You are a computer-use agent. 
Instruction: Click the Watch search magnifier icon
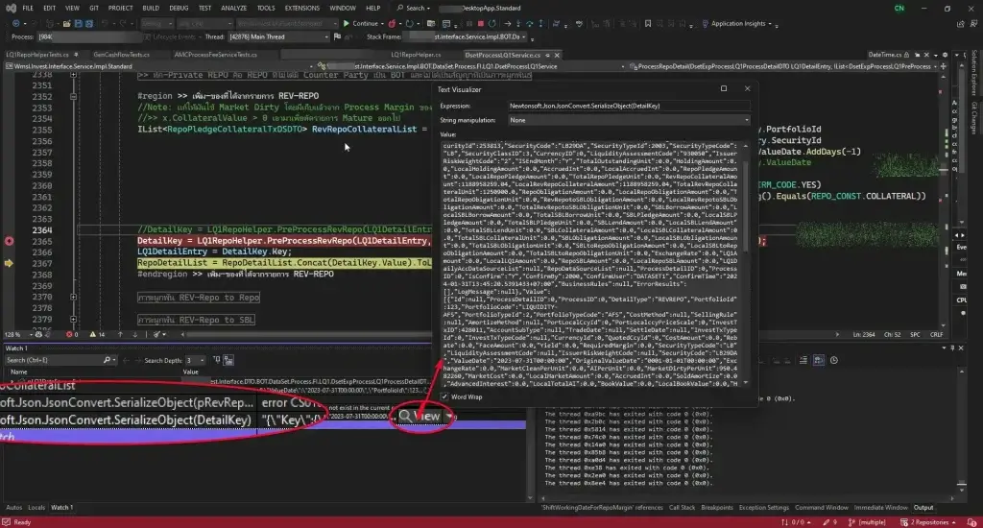tap(107, 360)
